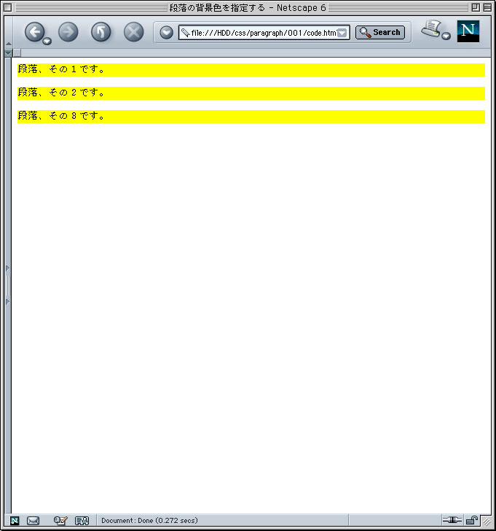Click paragraph text '段落、その１です。'

click(61, 69)
